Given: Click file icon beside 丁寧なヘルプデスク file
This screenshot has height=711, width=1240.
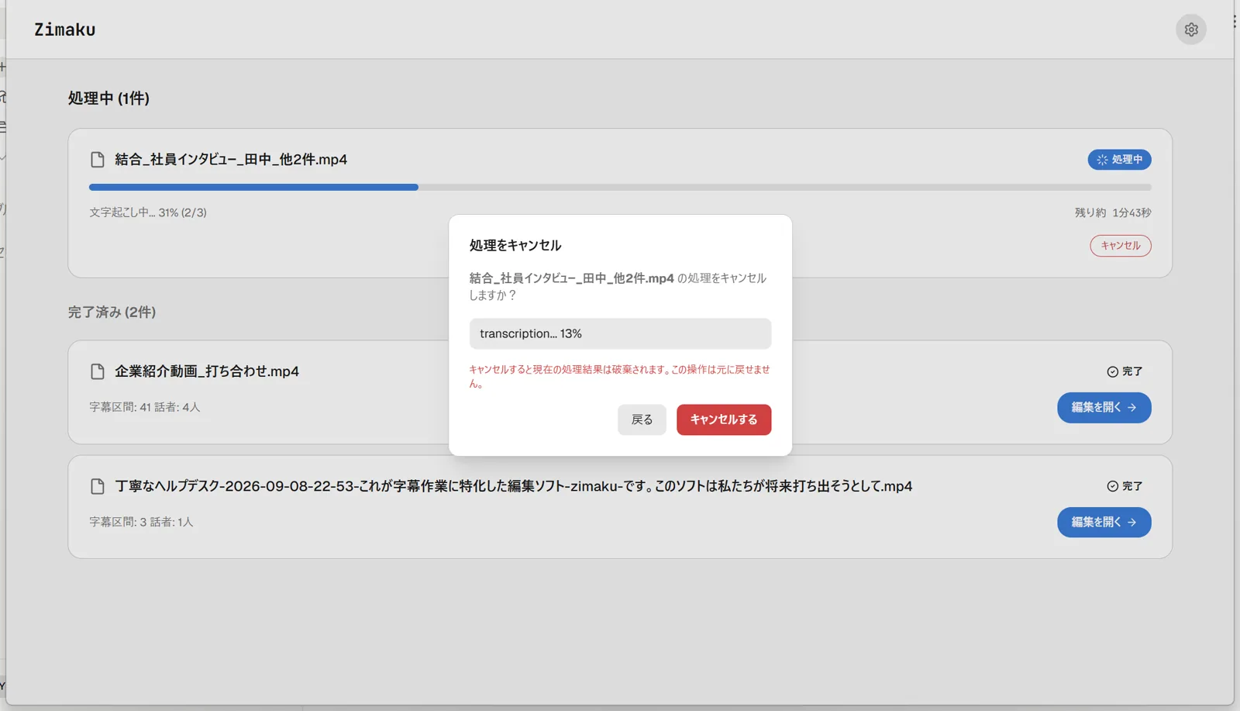Looking at the screenshot, I should coord(98,486).
